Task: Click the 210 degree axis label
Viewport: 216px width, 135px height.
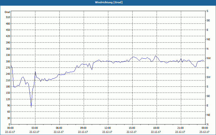Action: pyautogui.click(x=8, y=80)
